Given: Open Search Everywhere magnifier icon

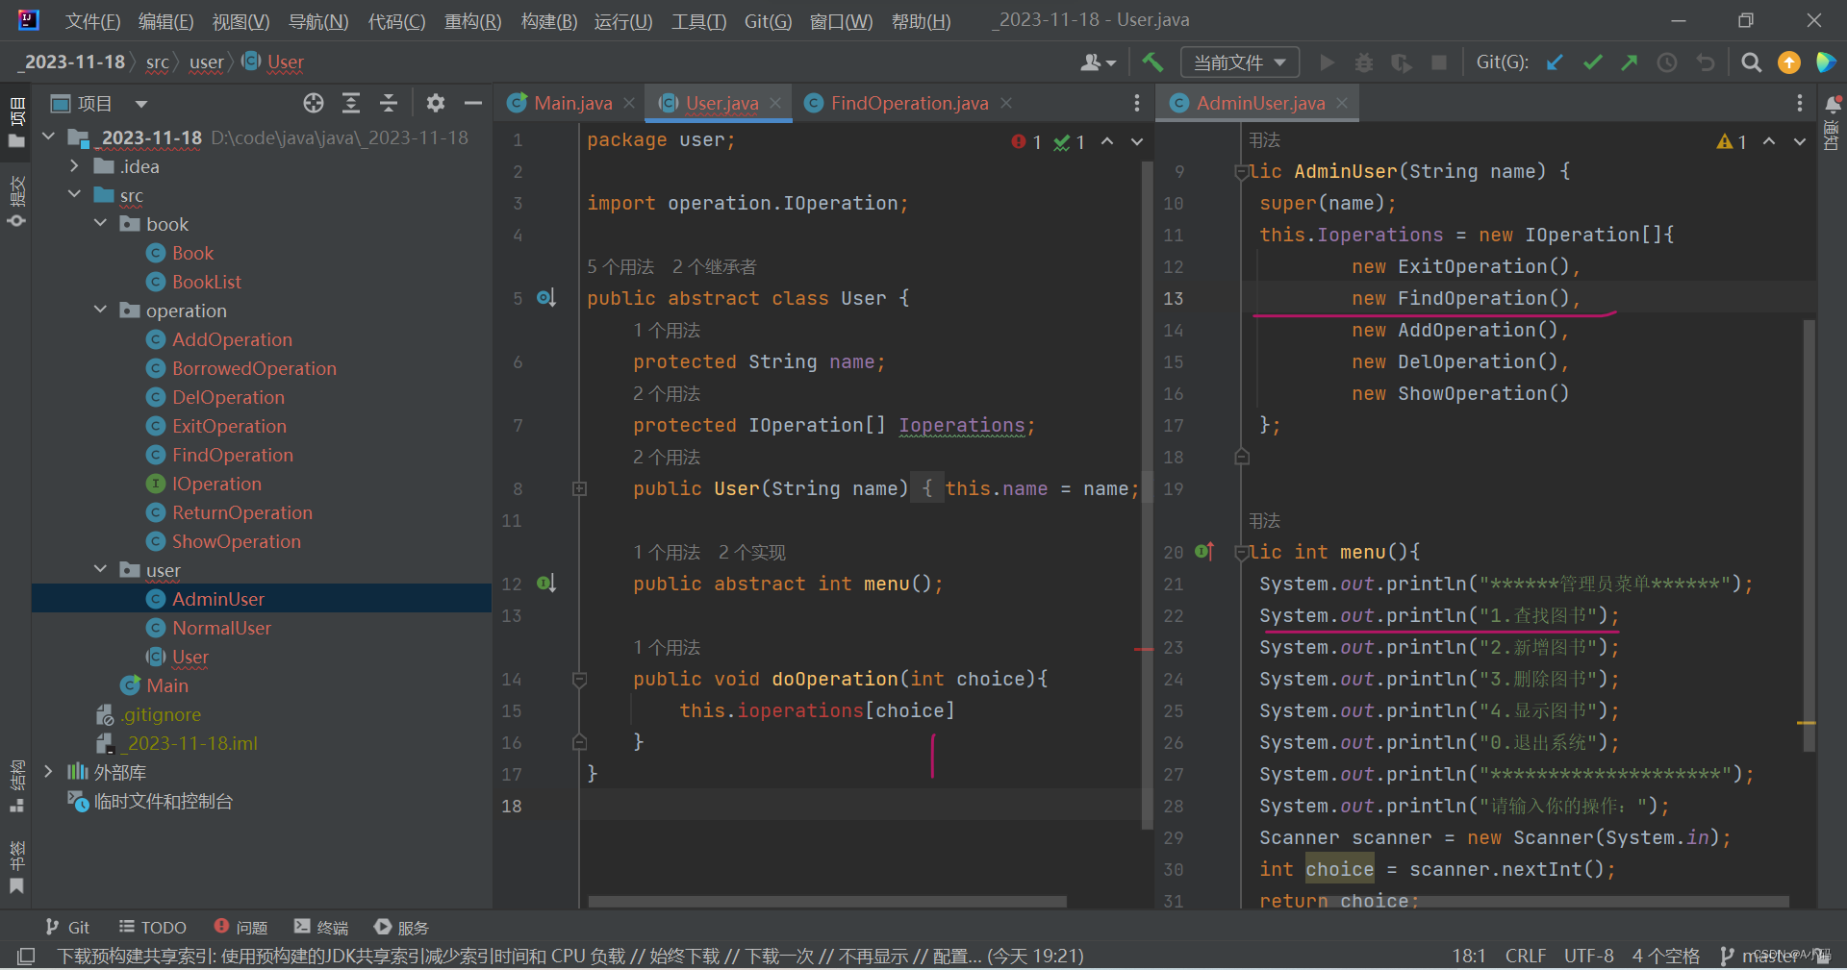Looking at the screenshot, I should pos(1752,62).
